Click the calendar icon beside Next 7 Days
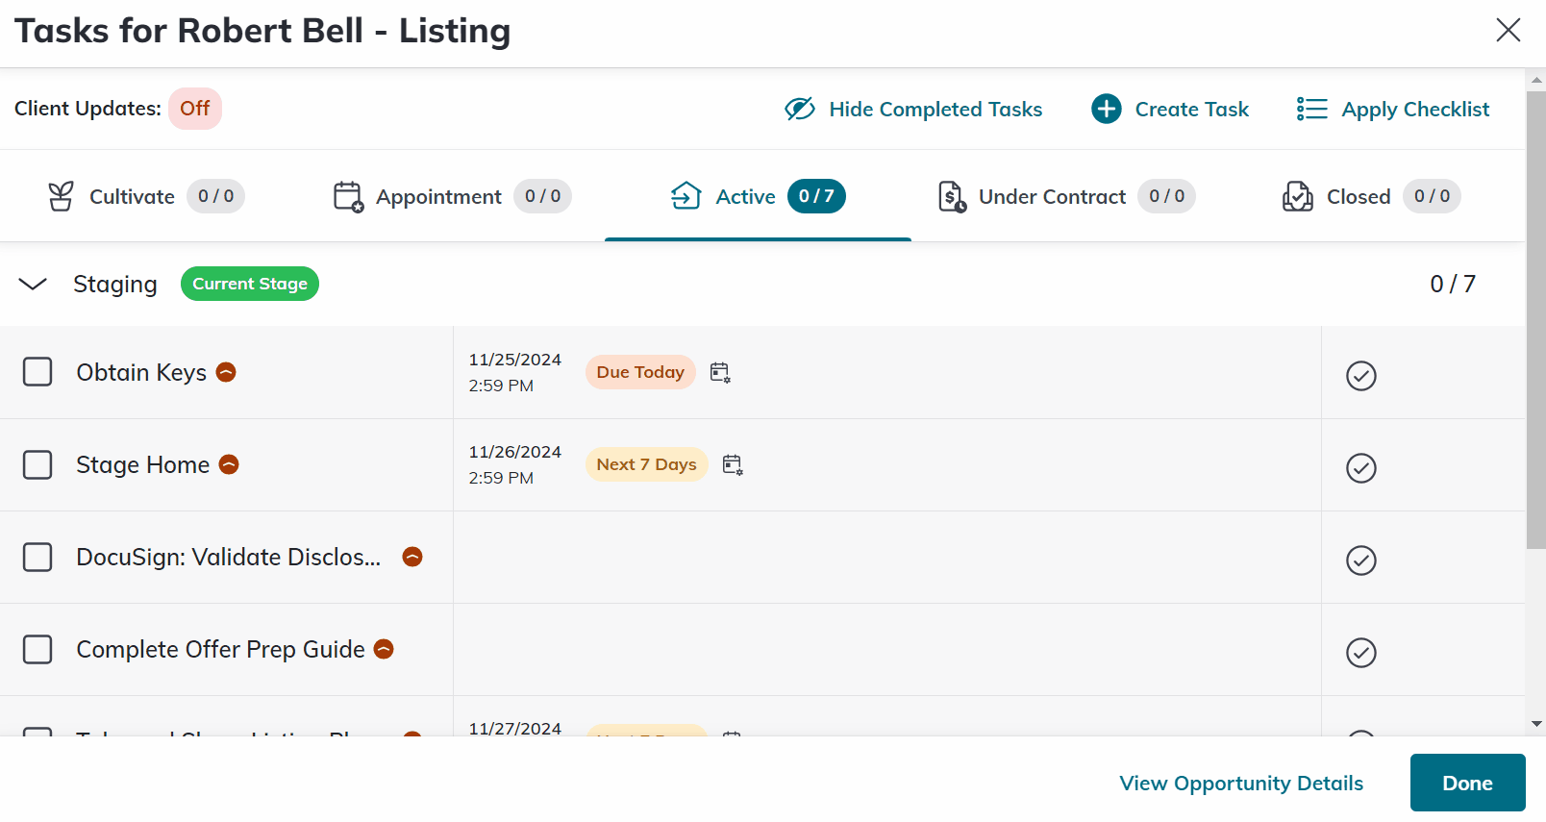1546x822 pixels. [x=733, y=465]
